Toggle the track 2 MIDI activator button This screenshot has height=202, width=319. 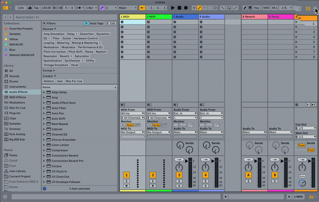pos(153,175)
